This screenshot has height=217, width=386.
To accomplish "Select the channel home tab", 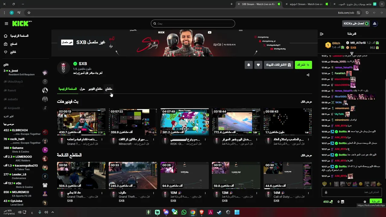I will pyautogui.click(x=68, y=89).
